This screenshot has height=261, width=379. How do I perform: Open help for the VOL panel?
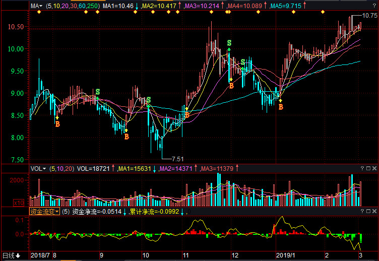coord(362,168)
